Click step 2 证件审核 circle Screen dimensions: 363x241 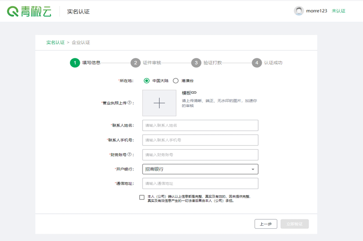point(135,63)
